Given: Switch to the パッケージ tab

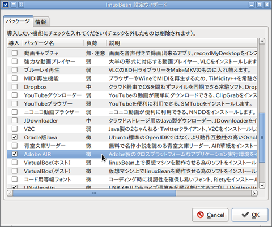Looking at the screenshot, I should tap(18, 21).
